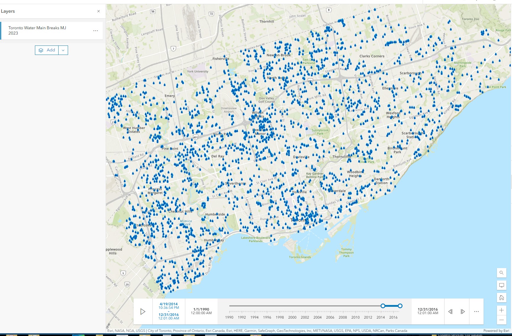Step backward one time interval
Viewport: 512px width, 336px height.
(x=451, y=311)
